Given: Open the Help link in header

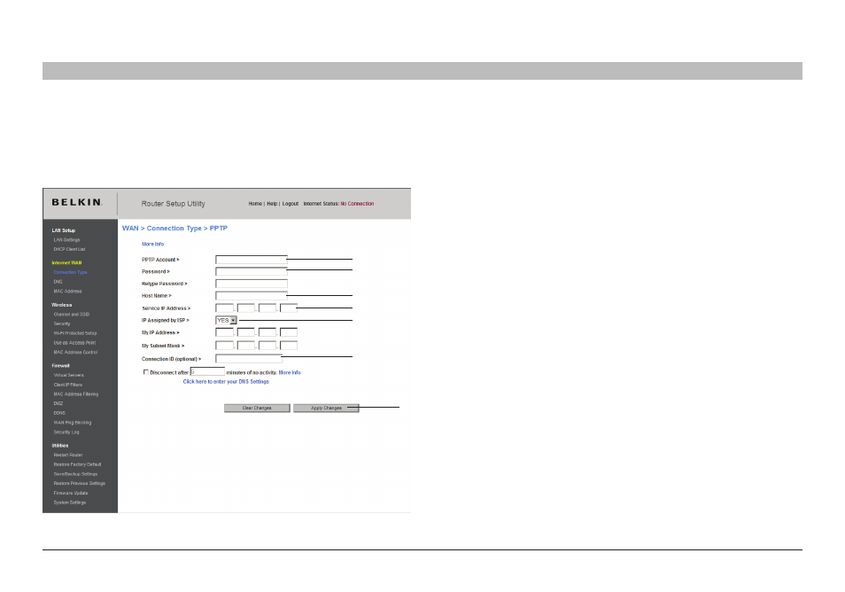Looking at the screenshot, I should coord(272,204).
